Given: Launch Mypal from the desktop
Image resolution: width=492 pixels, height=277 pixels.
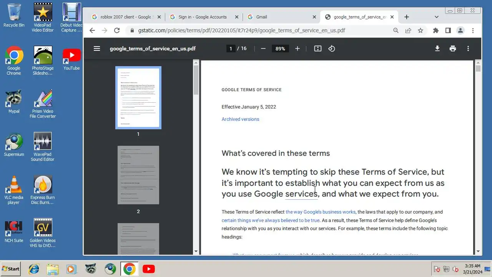Looking at the screenshot, I should click(x=14, y=102).
